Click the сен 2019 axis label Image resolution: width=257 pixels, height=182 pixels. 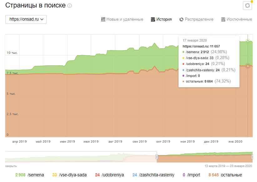pyautogui.click(x=140, y=141)
